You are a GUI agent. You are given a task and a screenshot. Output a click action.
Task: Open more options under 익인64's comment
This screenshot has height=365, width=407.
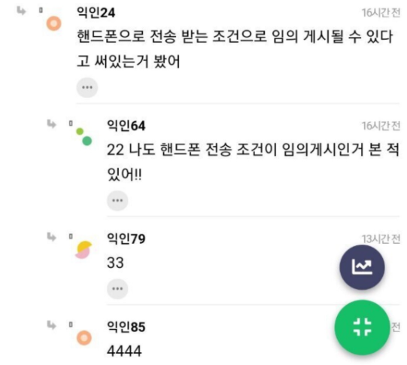click(x=117, y=201)
